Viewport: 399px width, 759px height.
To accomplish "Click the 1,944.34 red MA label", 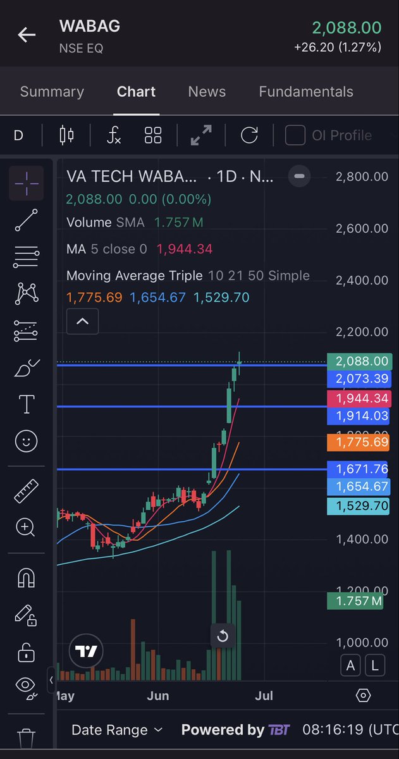I will pyautogui.click(x=359, y=398).
